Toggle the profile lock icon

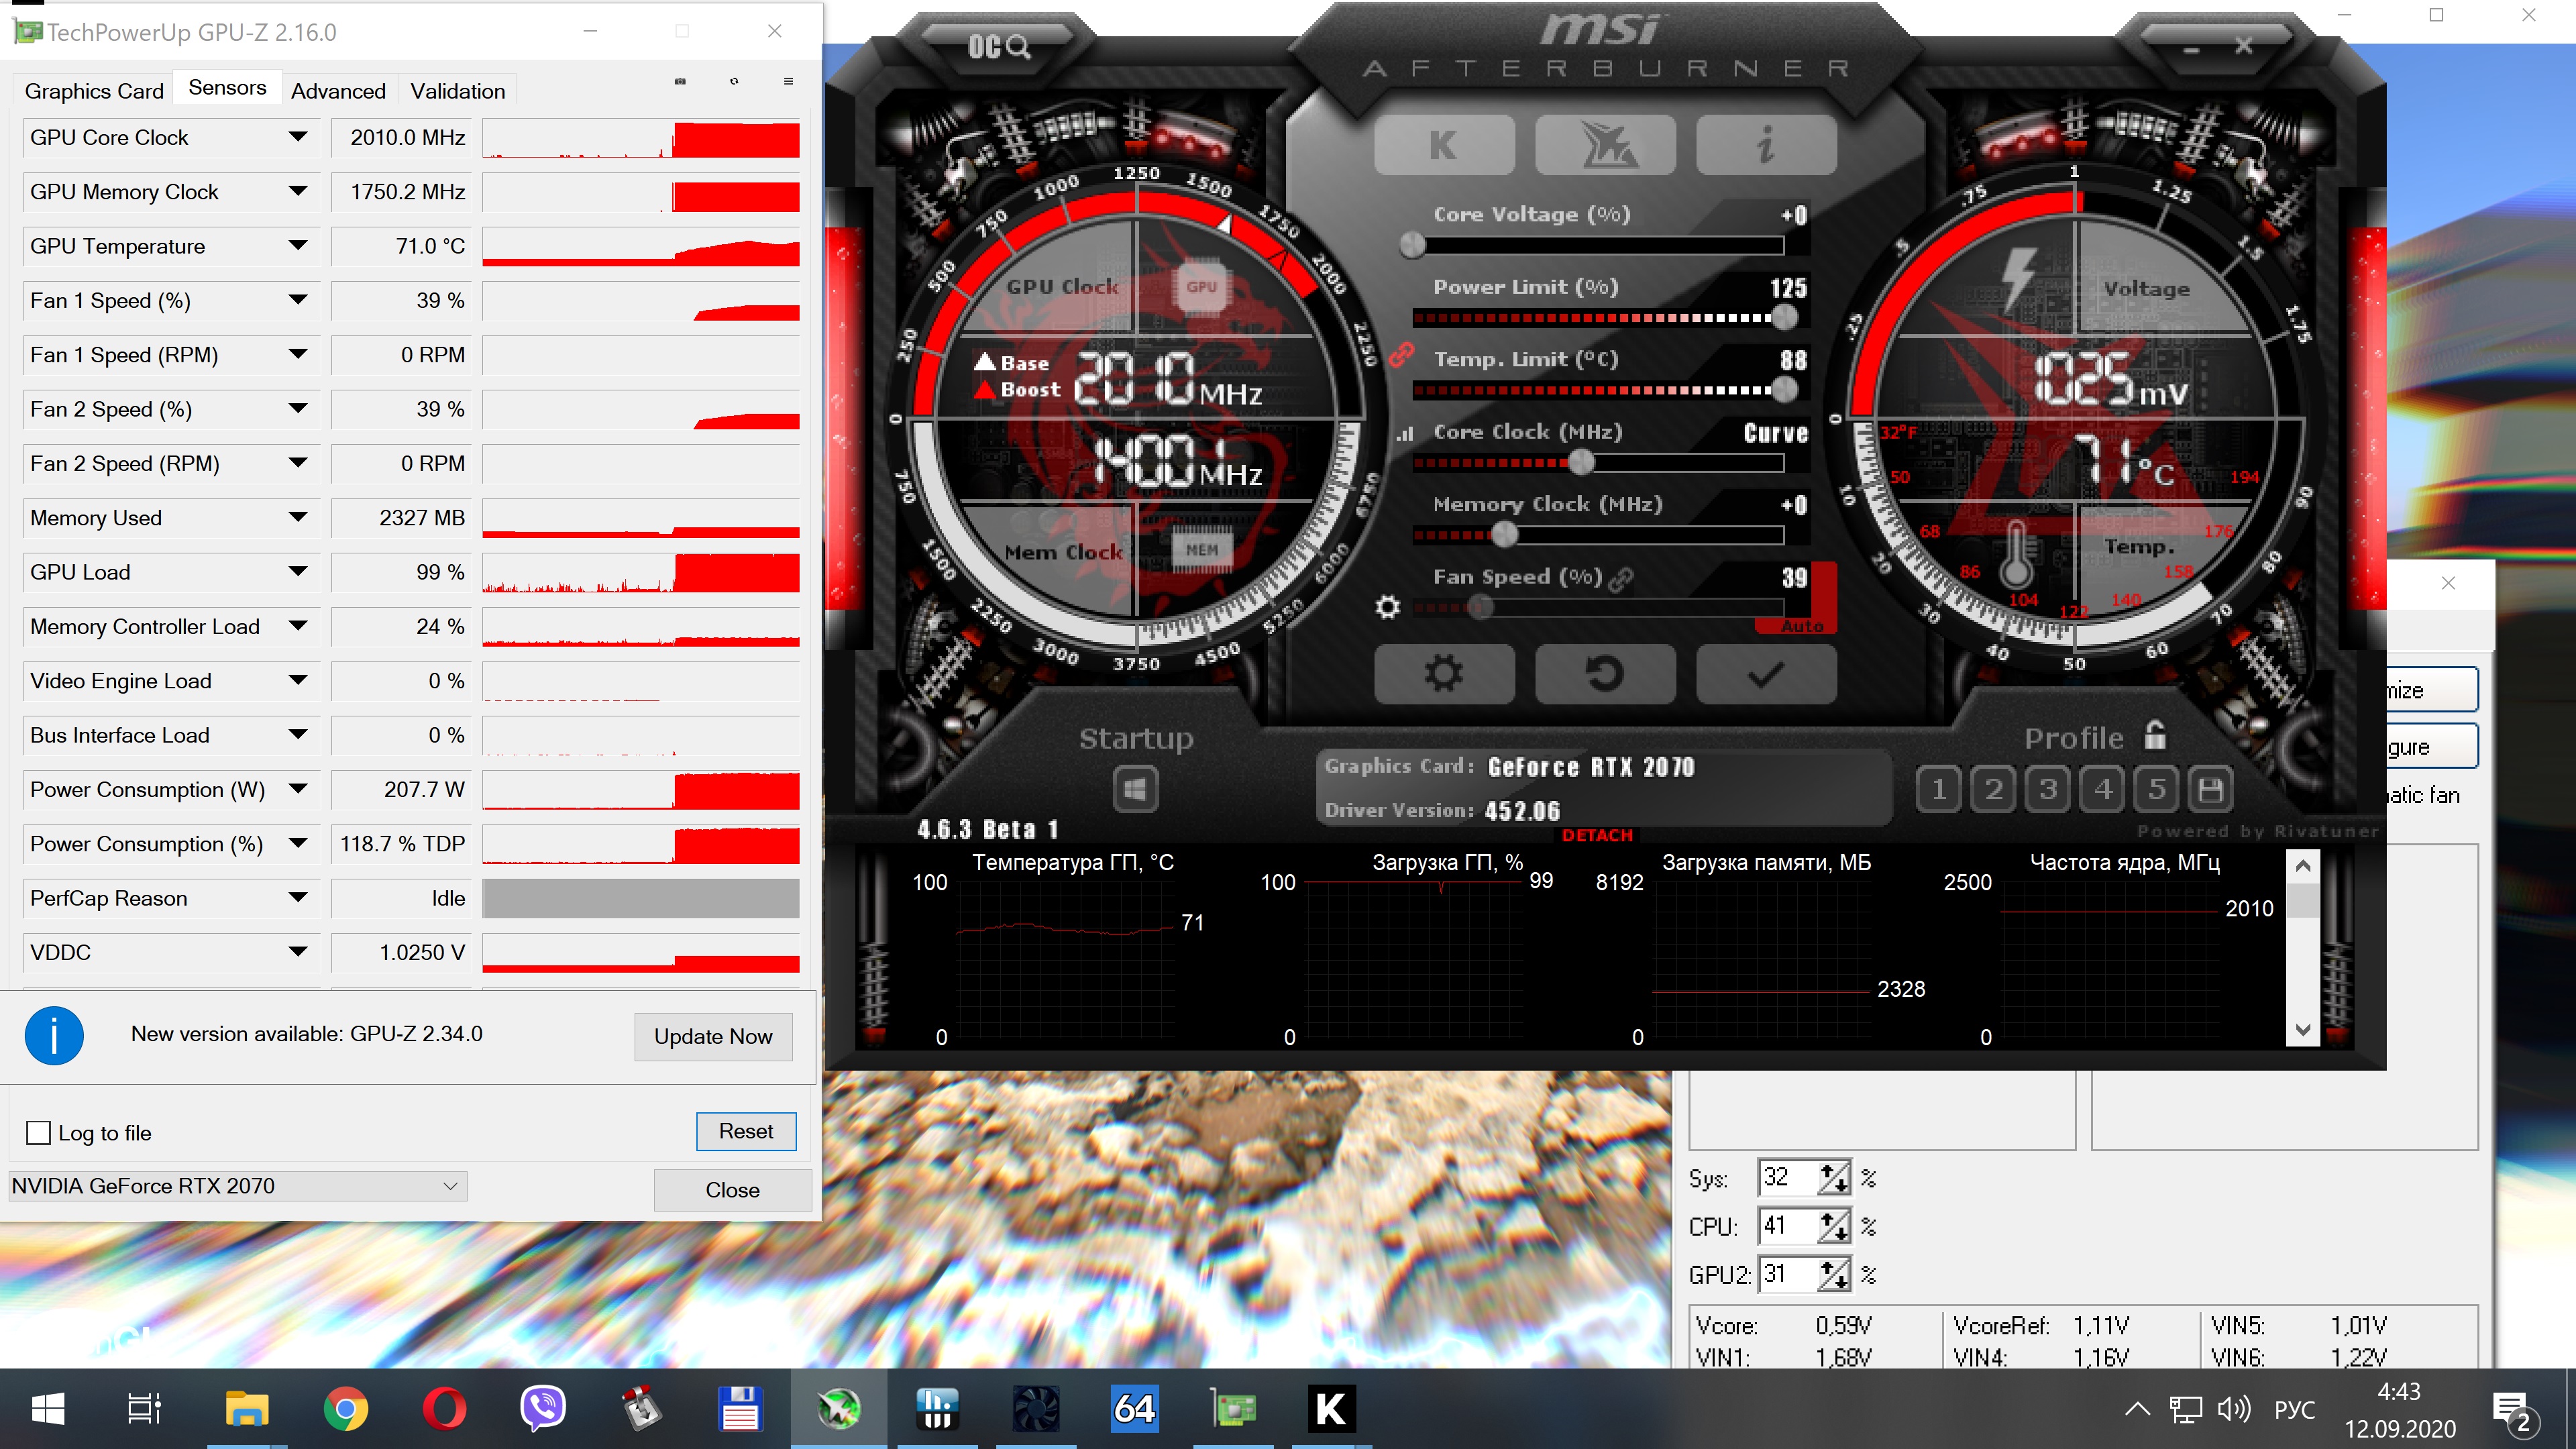pos(2155,736)
